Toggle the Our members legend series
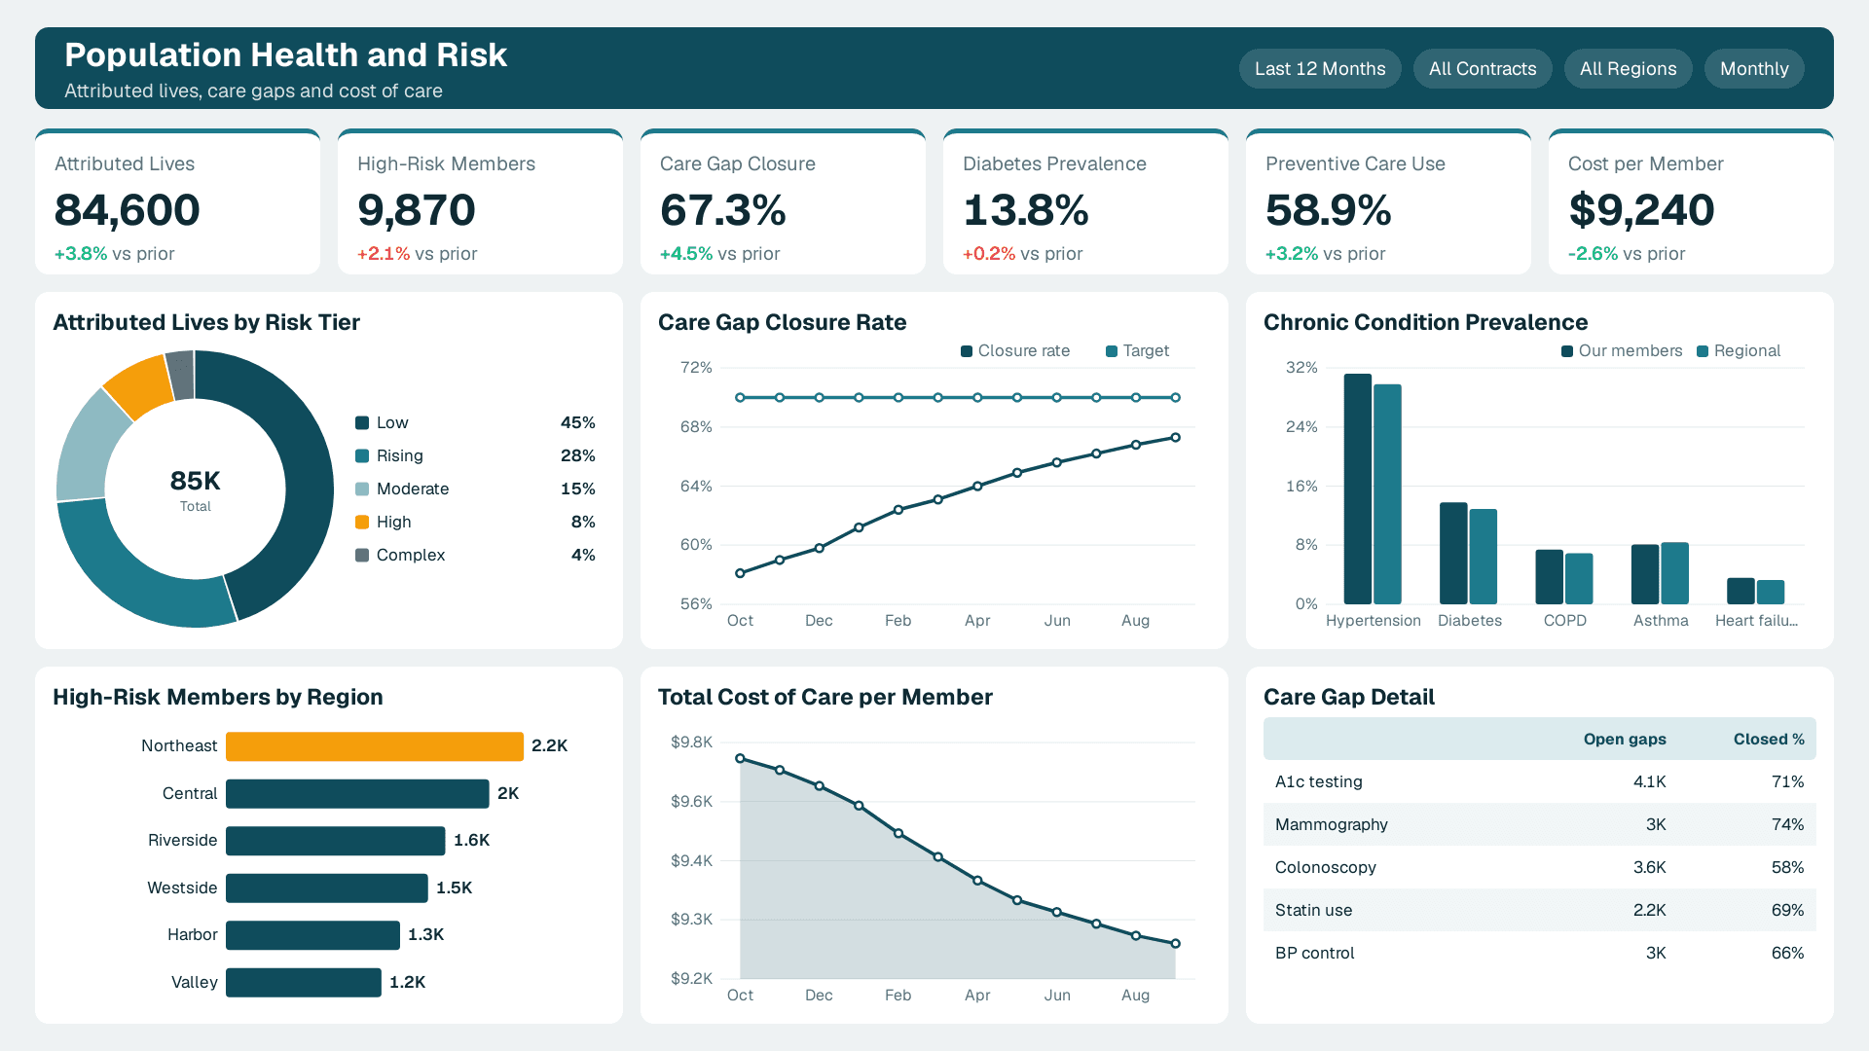This screenshot has height=1051, width=1869. 1622,351
